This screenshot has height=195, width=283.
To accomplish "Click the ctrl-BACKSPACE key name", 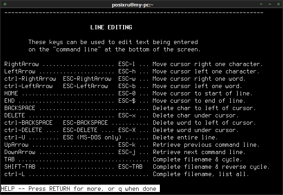I will (29, 123).
